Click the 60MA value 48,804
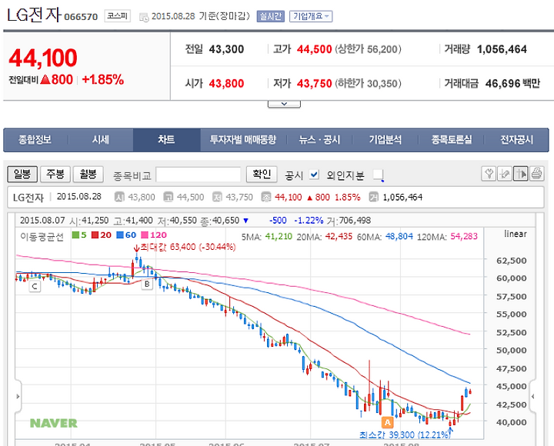Screen dimensions: 554x446 399,236
